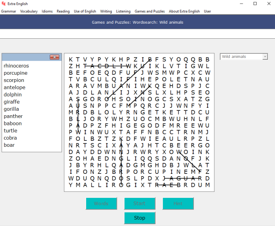
Task: Open the Listening menu
Action: tap(123, 11)
